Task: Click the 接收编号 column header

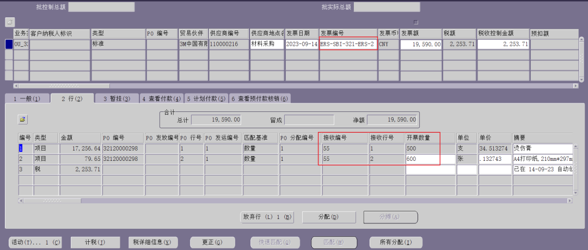Action: 345,137
